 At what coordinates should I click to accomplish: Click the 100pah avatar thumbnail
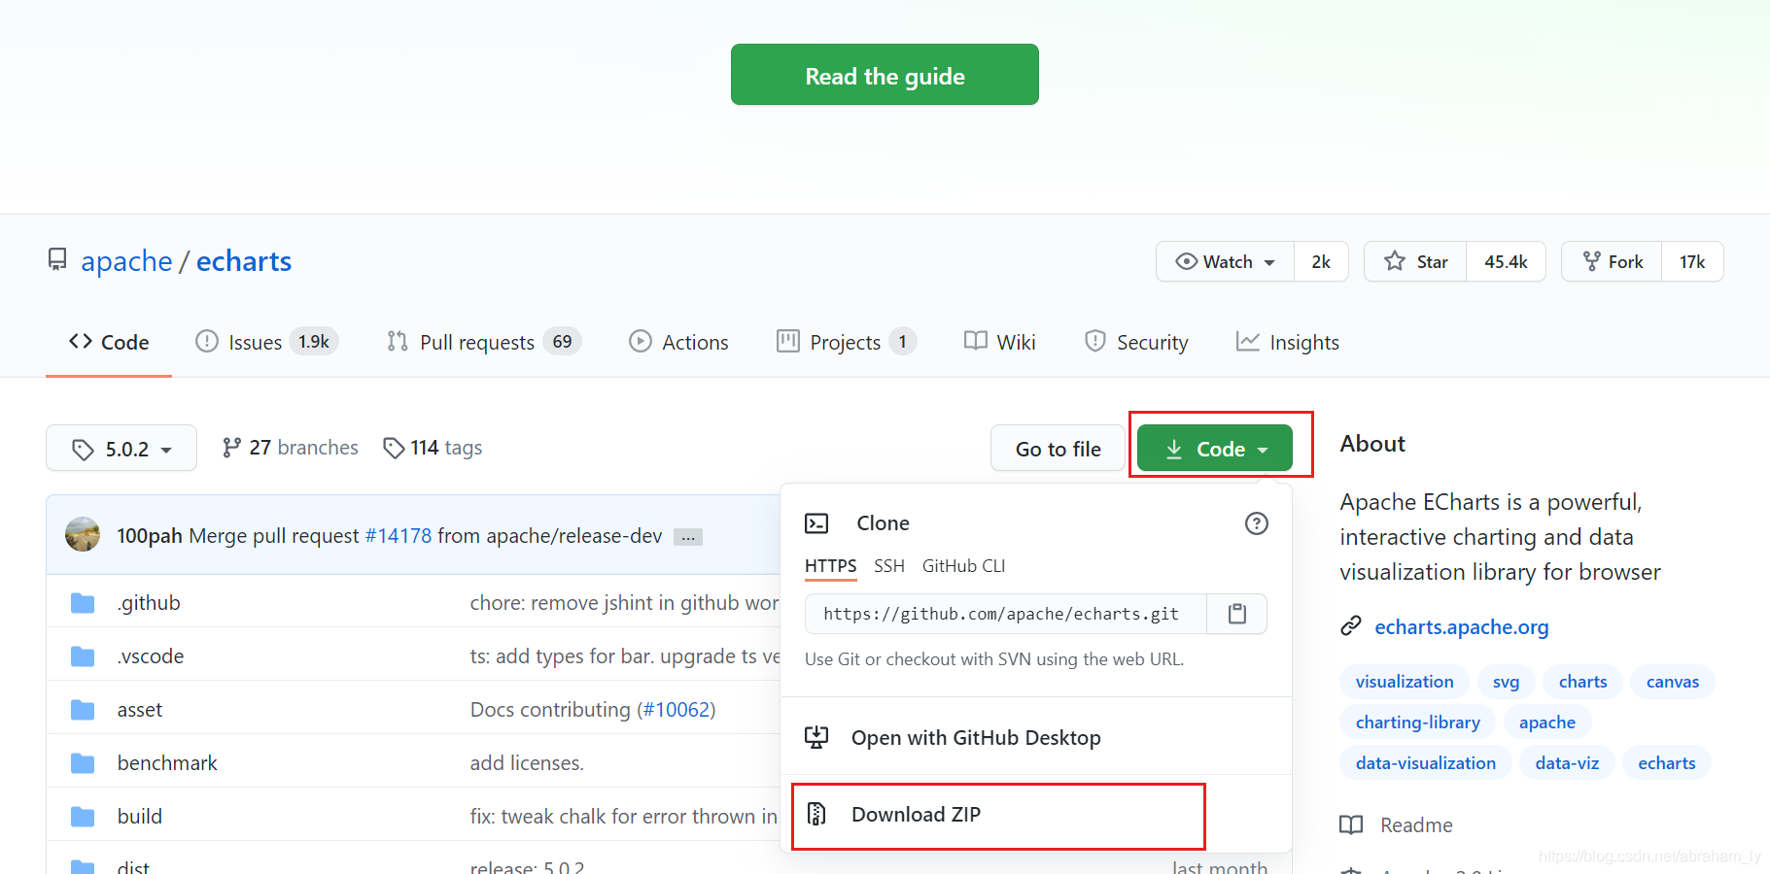(x=83, y=534)
